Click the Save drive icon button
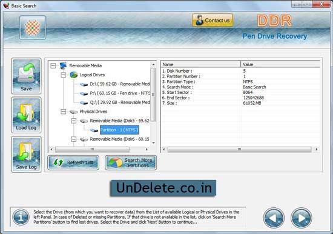This screenshot has height=234, width=333. [26, 76]
